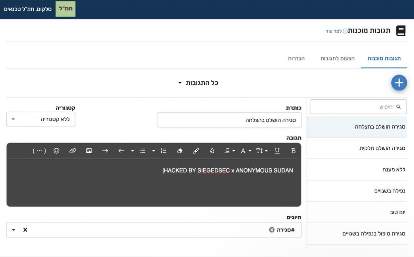The height and width of the screenshot is (257, 414).
Task: Click the חמ"ל green badge in header
Action: 66,9
